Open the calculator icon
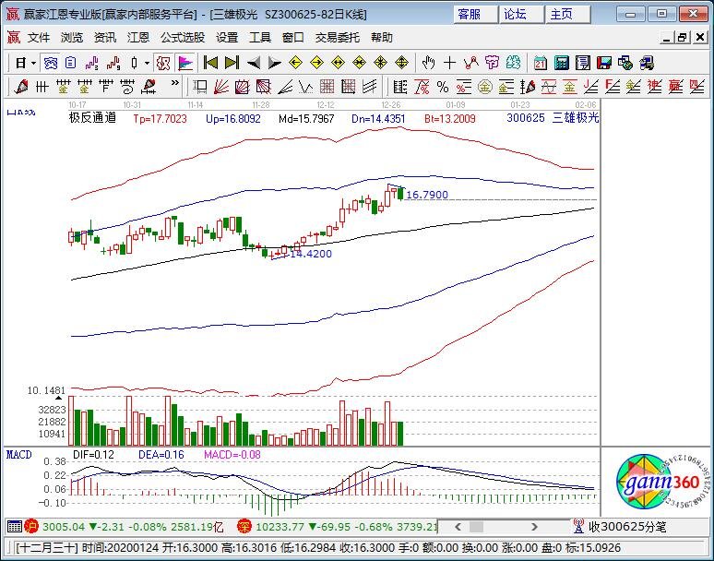The width and height of the screenshot is (714, 561). [562, 63]
